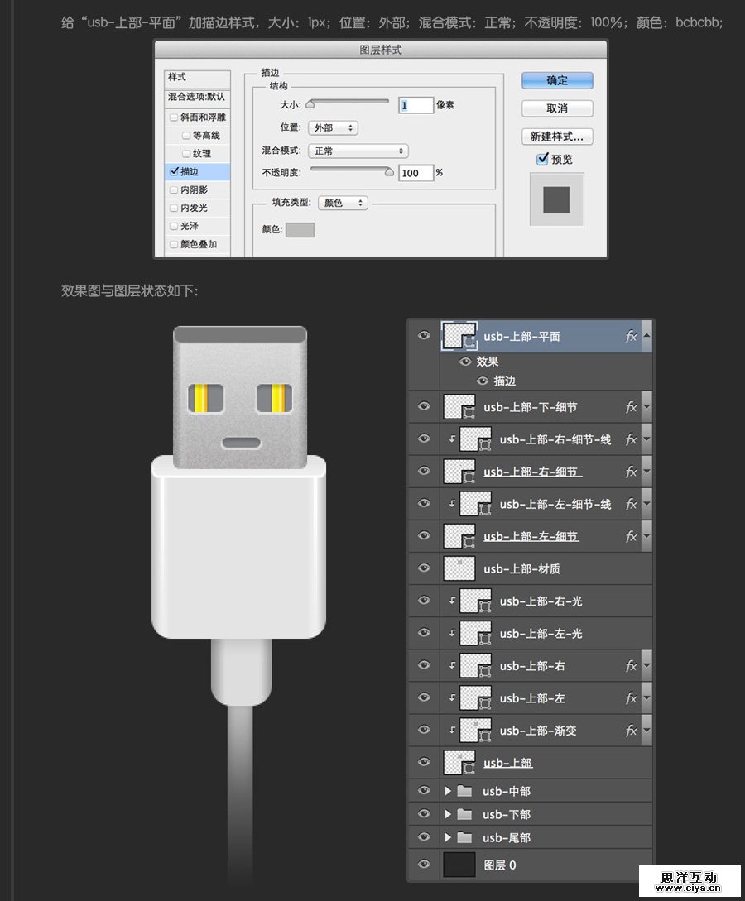Click the 新建样式 button
The image size is (745, 901).
tap(556, 136)
